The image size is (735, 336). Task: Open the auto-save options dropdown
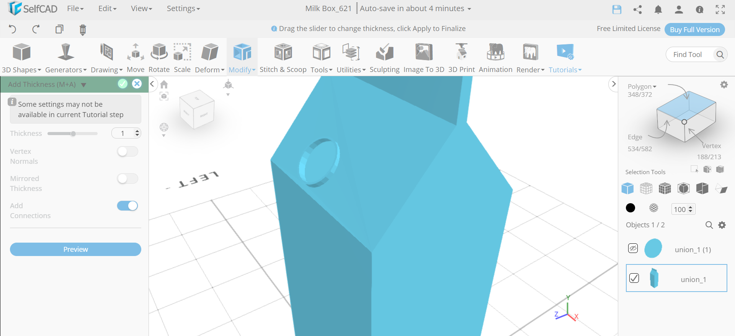click(469, 9)
